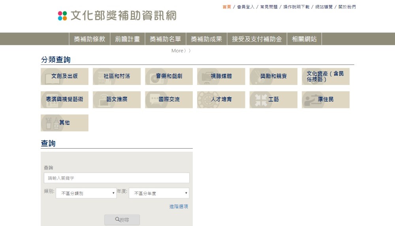Select the 獎補助名單 menu item
Screen dimensions: 395x226
tap(166, 39)
